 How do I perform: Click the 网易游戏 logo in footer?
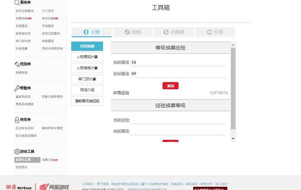(54, 187)
